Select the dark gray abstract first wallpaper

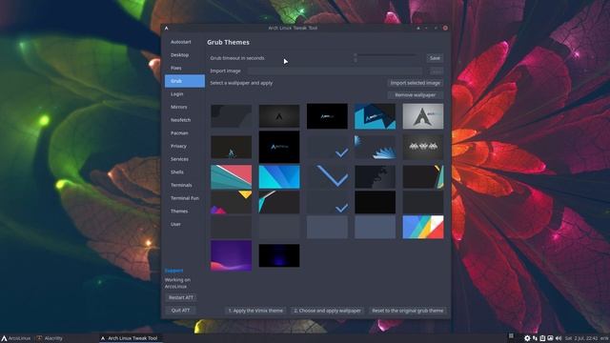(x=231, y=116)
